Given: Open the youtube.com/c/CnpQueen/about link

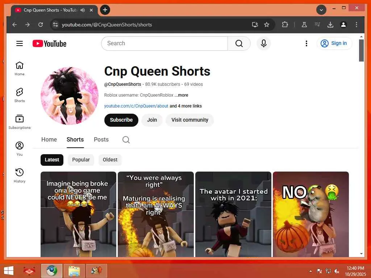Looking at the screenshot, I should coord(136,106).
